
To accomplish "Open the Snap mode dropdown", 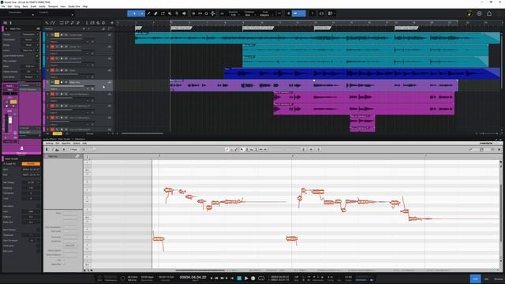I will coord(266,15).
